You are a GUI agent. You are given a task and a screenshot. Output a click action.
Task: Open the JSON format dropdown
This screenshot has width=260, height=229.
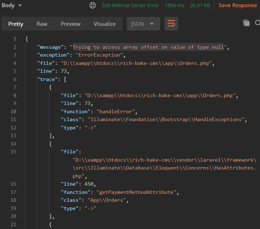[x=143, y=24]
